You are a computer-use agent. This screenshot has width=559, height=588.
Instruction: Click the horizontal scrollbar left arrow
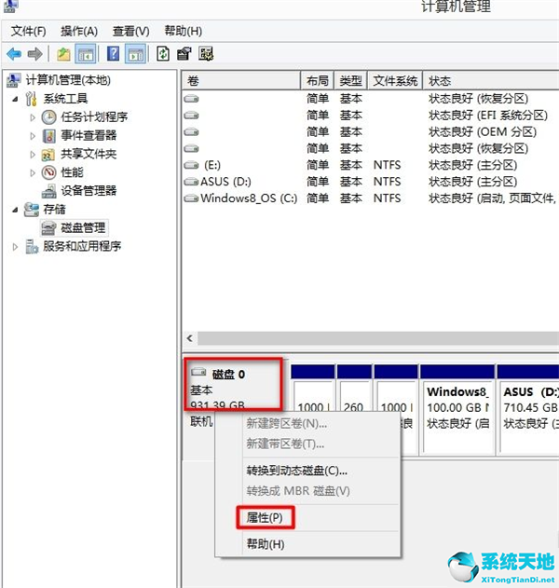190,338
